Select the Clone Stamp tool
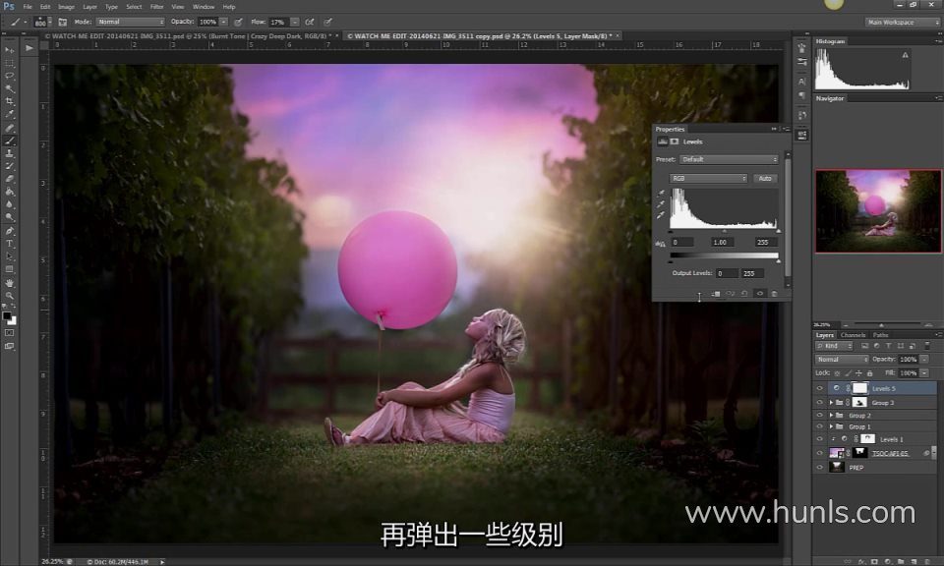This screenshot has width=944, height=566. pos(9,153)
